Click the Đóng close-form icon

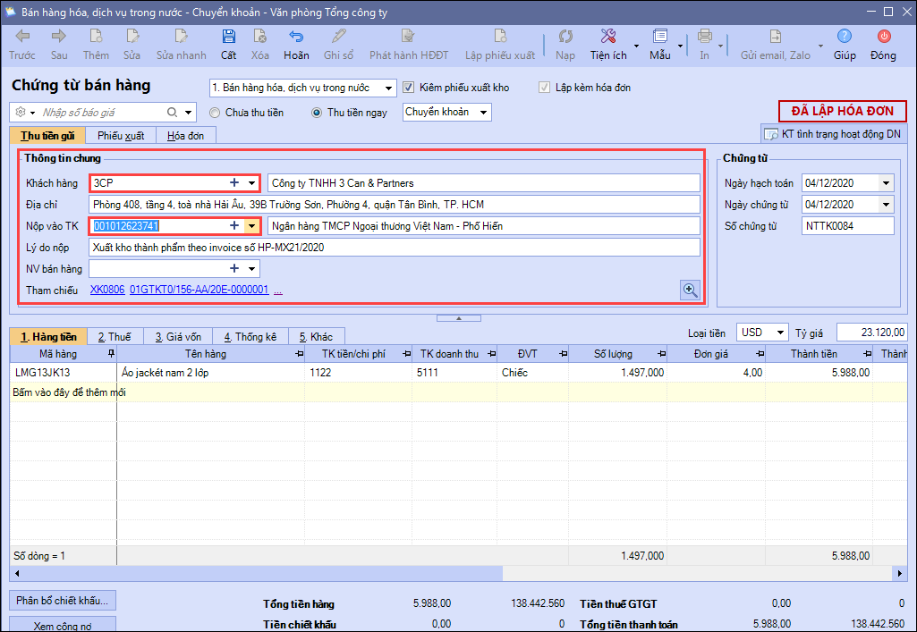tap(883, 38)
